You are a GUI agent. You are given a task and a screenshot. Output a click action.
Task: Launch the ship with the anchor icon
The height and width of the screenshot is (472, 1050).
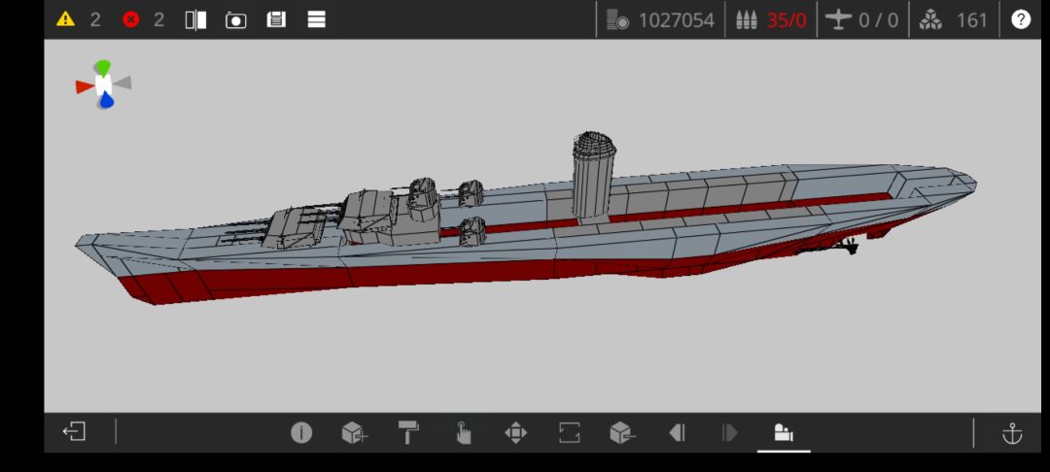pyautogui.click(x=1012, y=432)
